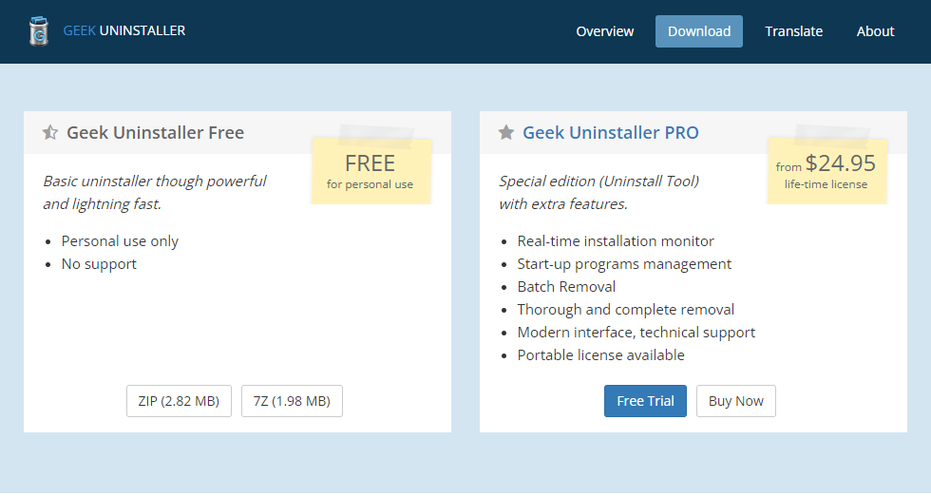
Task: Open the About page
Action: (875, 31)
